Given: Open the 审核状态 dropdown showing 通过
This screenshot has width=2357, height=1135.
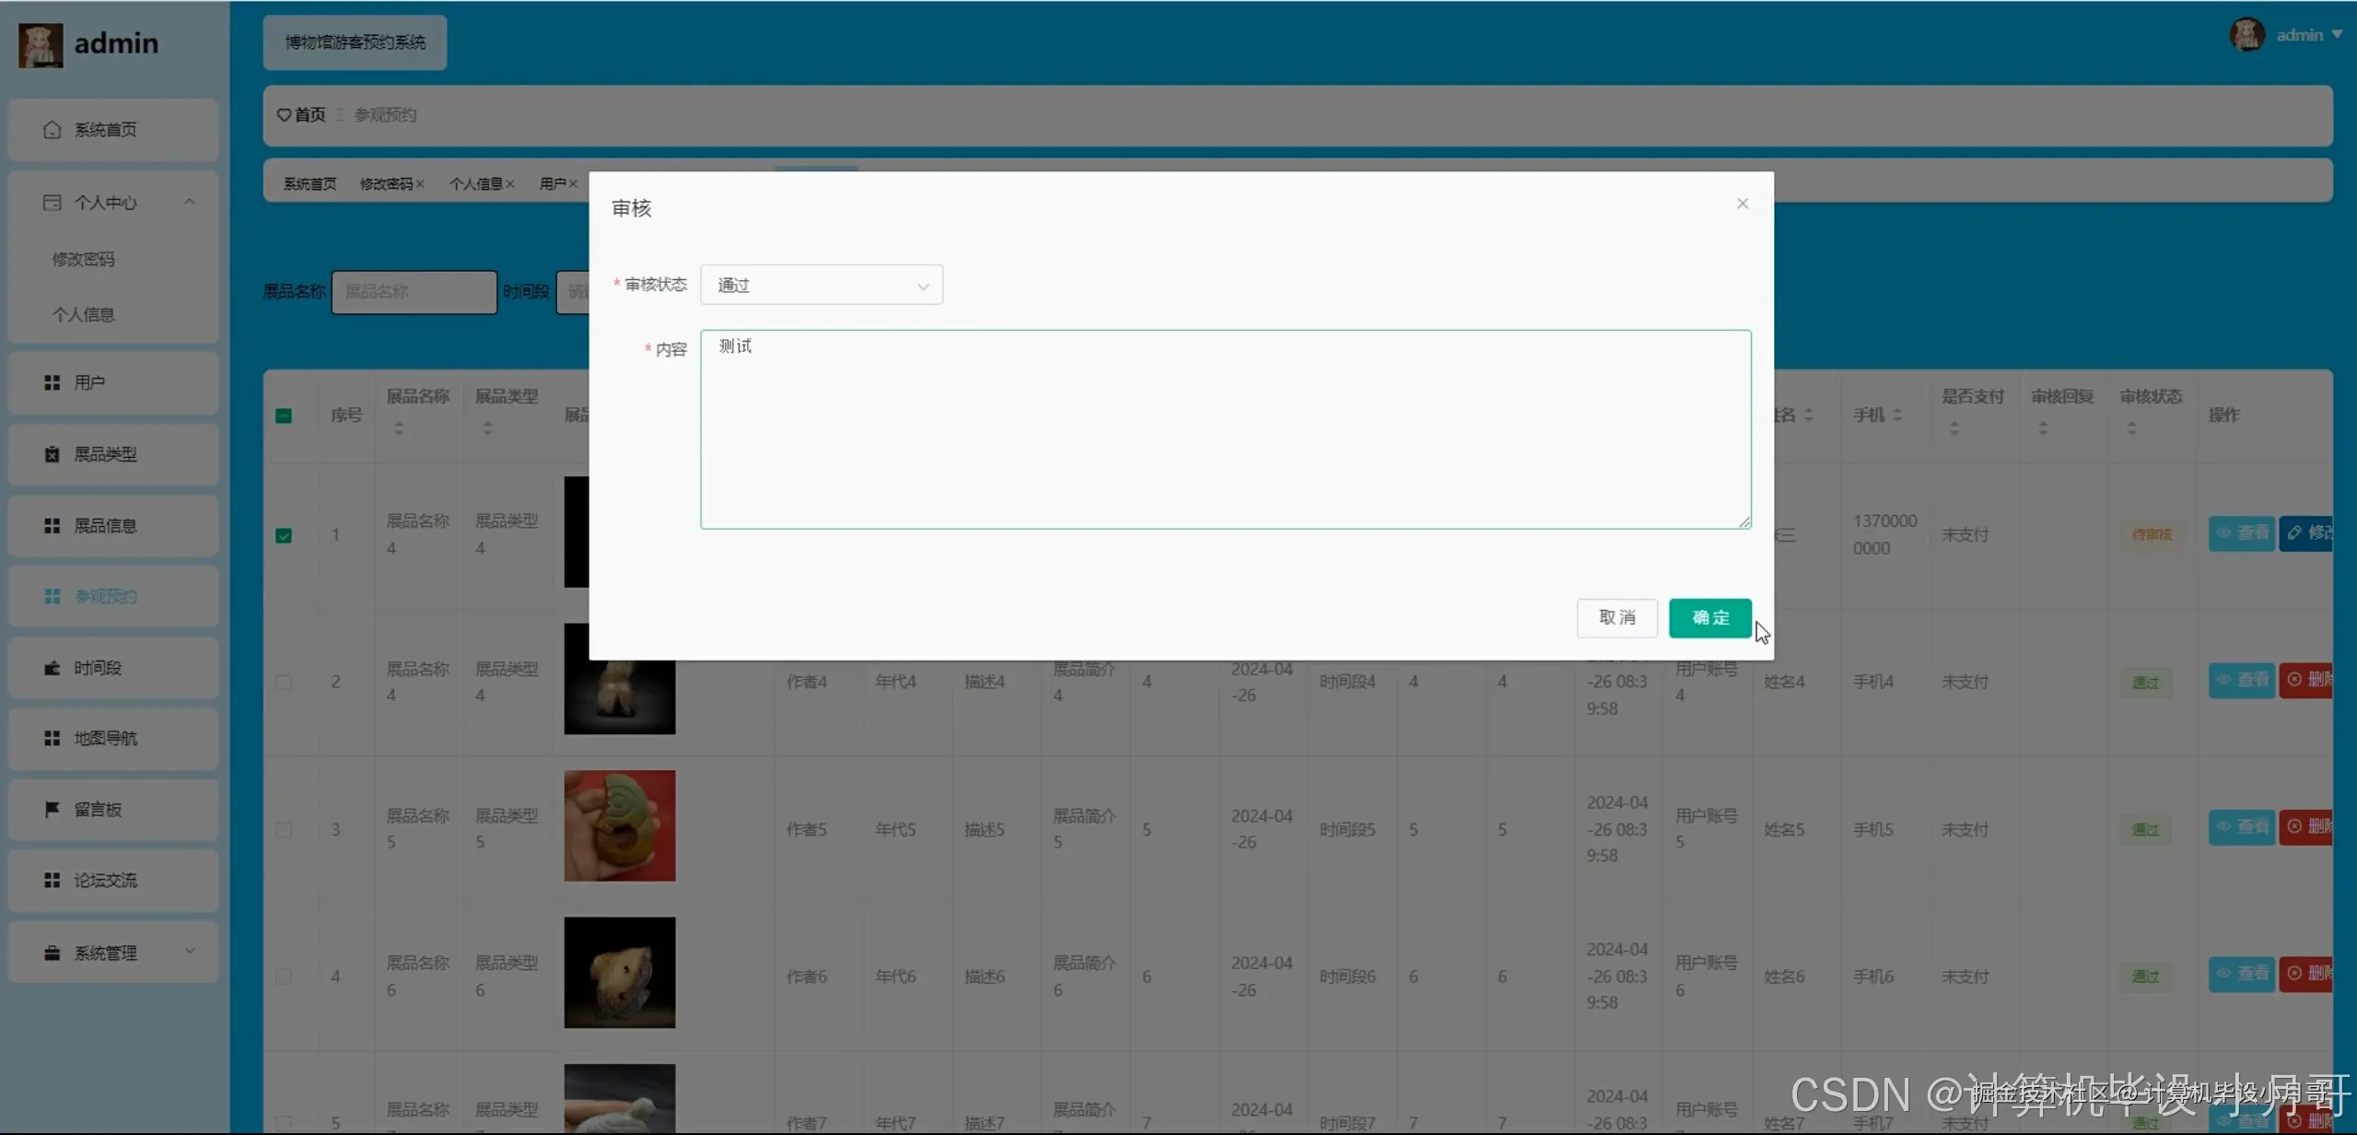Looking at the screenshot, I should click(x=821, y=286).
